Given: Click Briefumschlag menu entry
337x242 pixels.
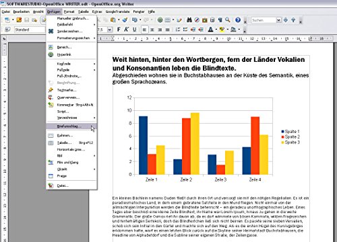Looking at the screenshot, I should (x=72, y=126).
